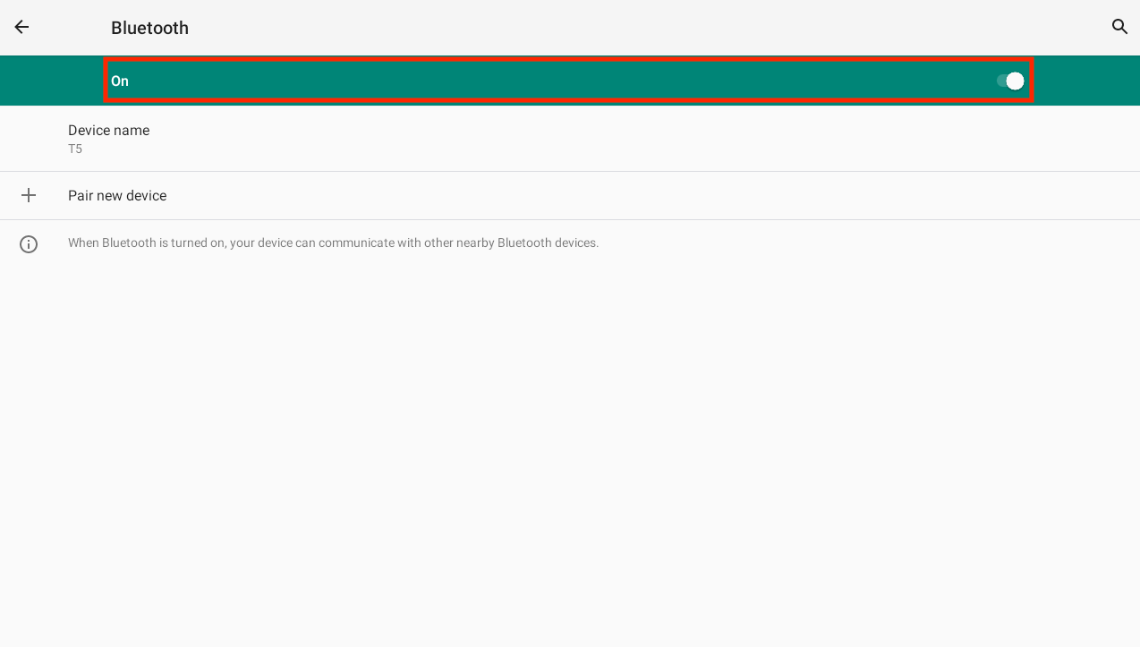Click green bar area right of the switch
The width and height of the screenshot is (1140, 647).
pyautogui.click(x=1087, y=81)
